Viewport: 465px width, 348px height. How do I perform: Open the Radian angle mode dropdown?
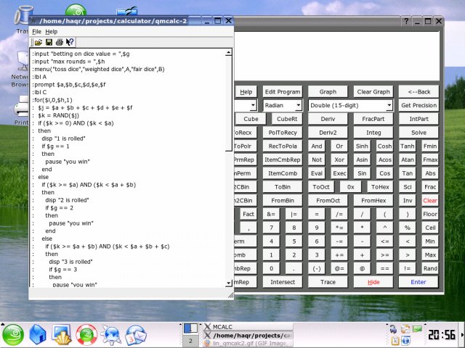click(283, 105)
